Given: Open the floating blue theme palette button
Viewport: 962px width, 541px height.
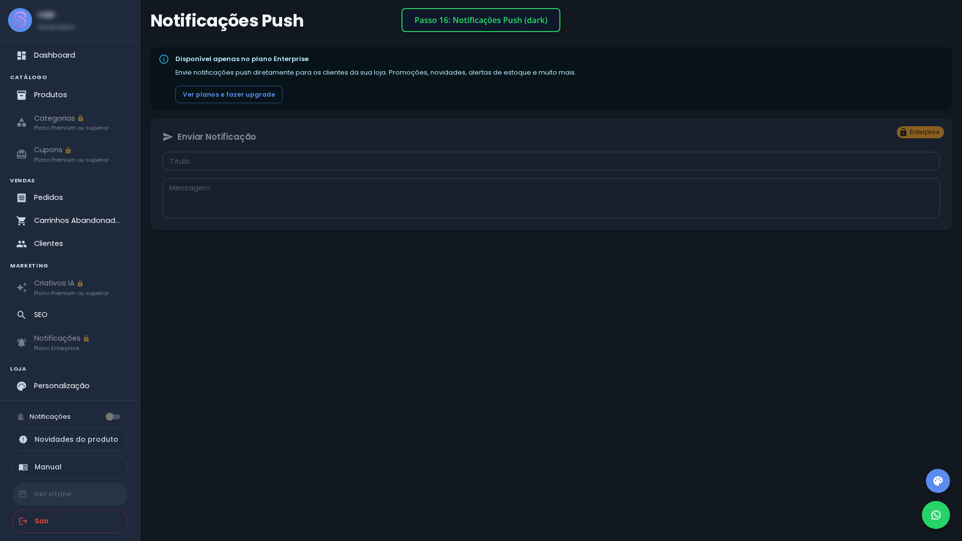Looking at the screenshot, I should coord(938,481).
